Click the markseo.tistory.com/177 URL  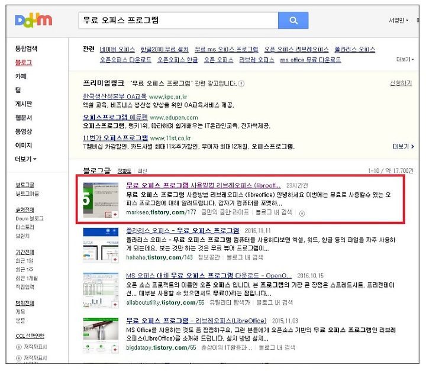(x=161, y=212)
